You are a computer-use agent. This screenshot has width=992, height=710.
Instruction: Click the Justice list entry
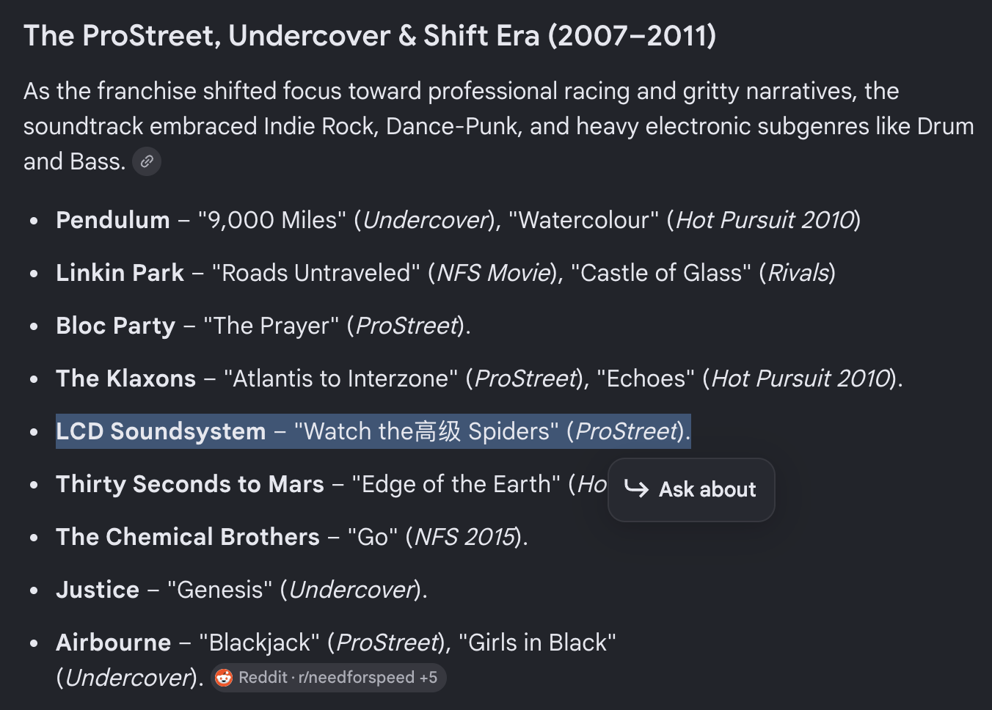tap(242, 590)
